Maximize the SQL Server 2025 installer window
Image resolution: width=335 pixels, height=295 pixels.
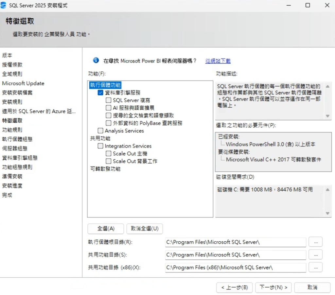[x=308, y=5]
